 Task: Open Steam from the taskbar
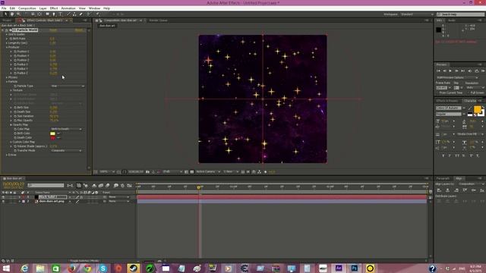tap(134, 268)
